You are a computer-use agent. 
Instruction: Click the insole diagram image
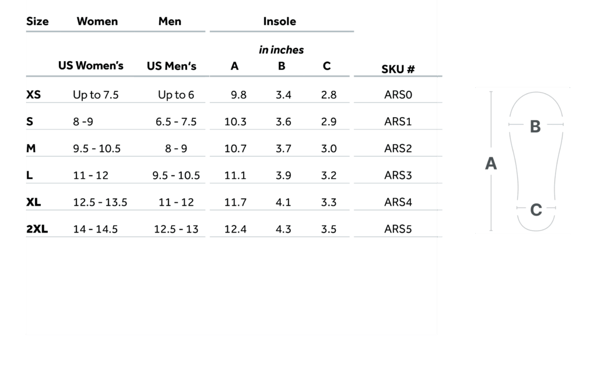(522, 160)
